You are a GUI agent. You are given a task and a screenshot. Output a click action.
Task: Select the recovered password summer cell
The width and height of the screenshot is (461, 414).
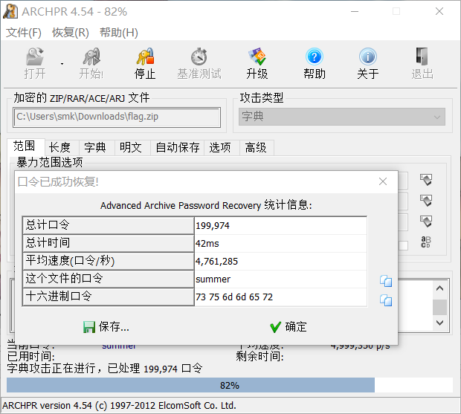pyautogui.click(x=281, y=279)
